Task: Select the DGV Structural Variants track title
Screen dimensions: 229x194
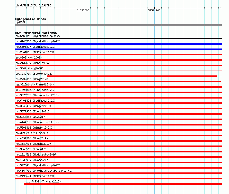Action: (36, 33)
